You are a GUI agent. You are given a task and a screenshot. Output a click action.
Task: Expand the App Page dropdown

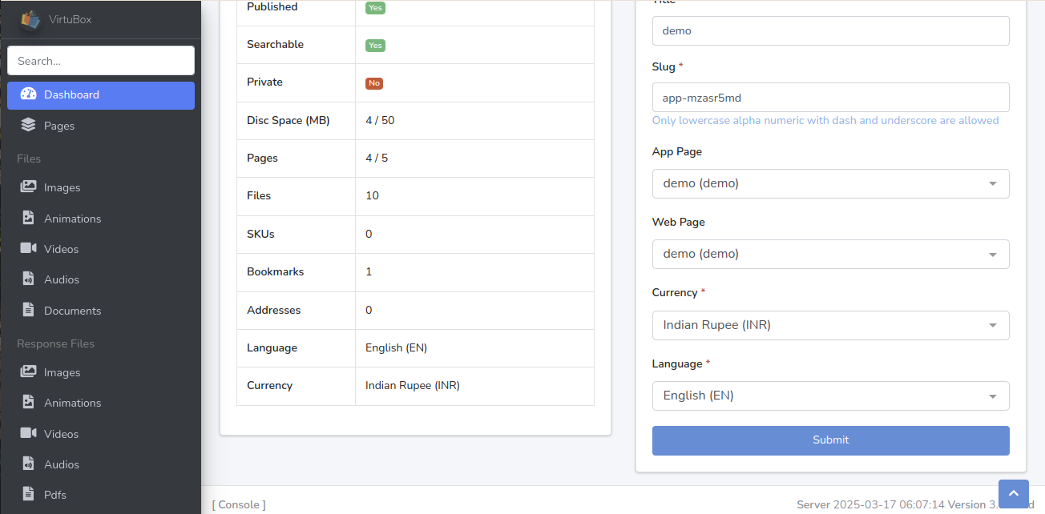point(830,183)
